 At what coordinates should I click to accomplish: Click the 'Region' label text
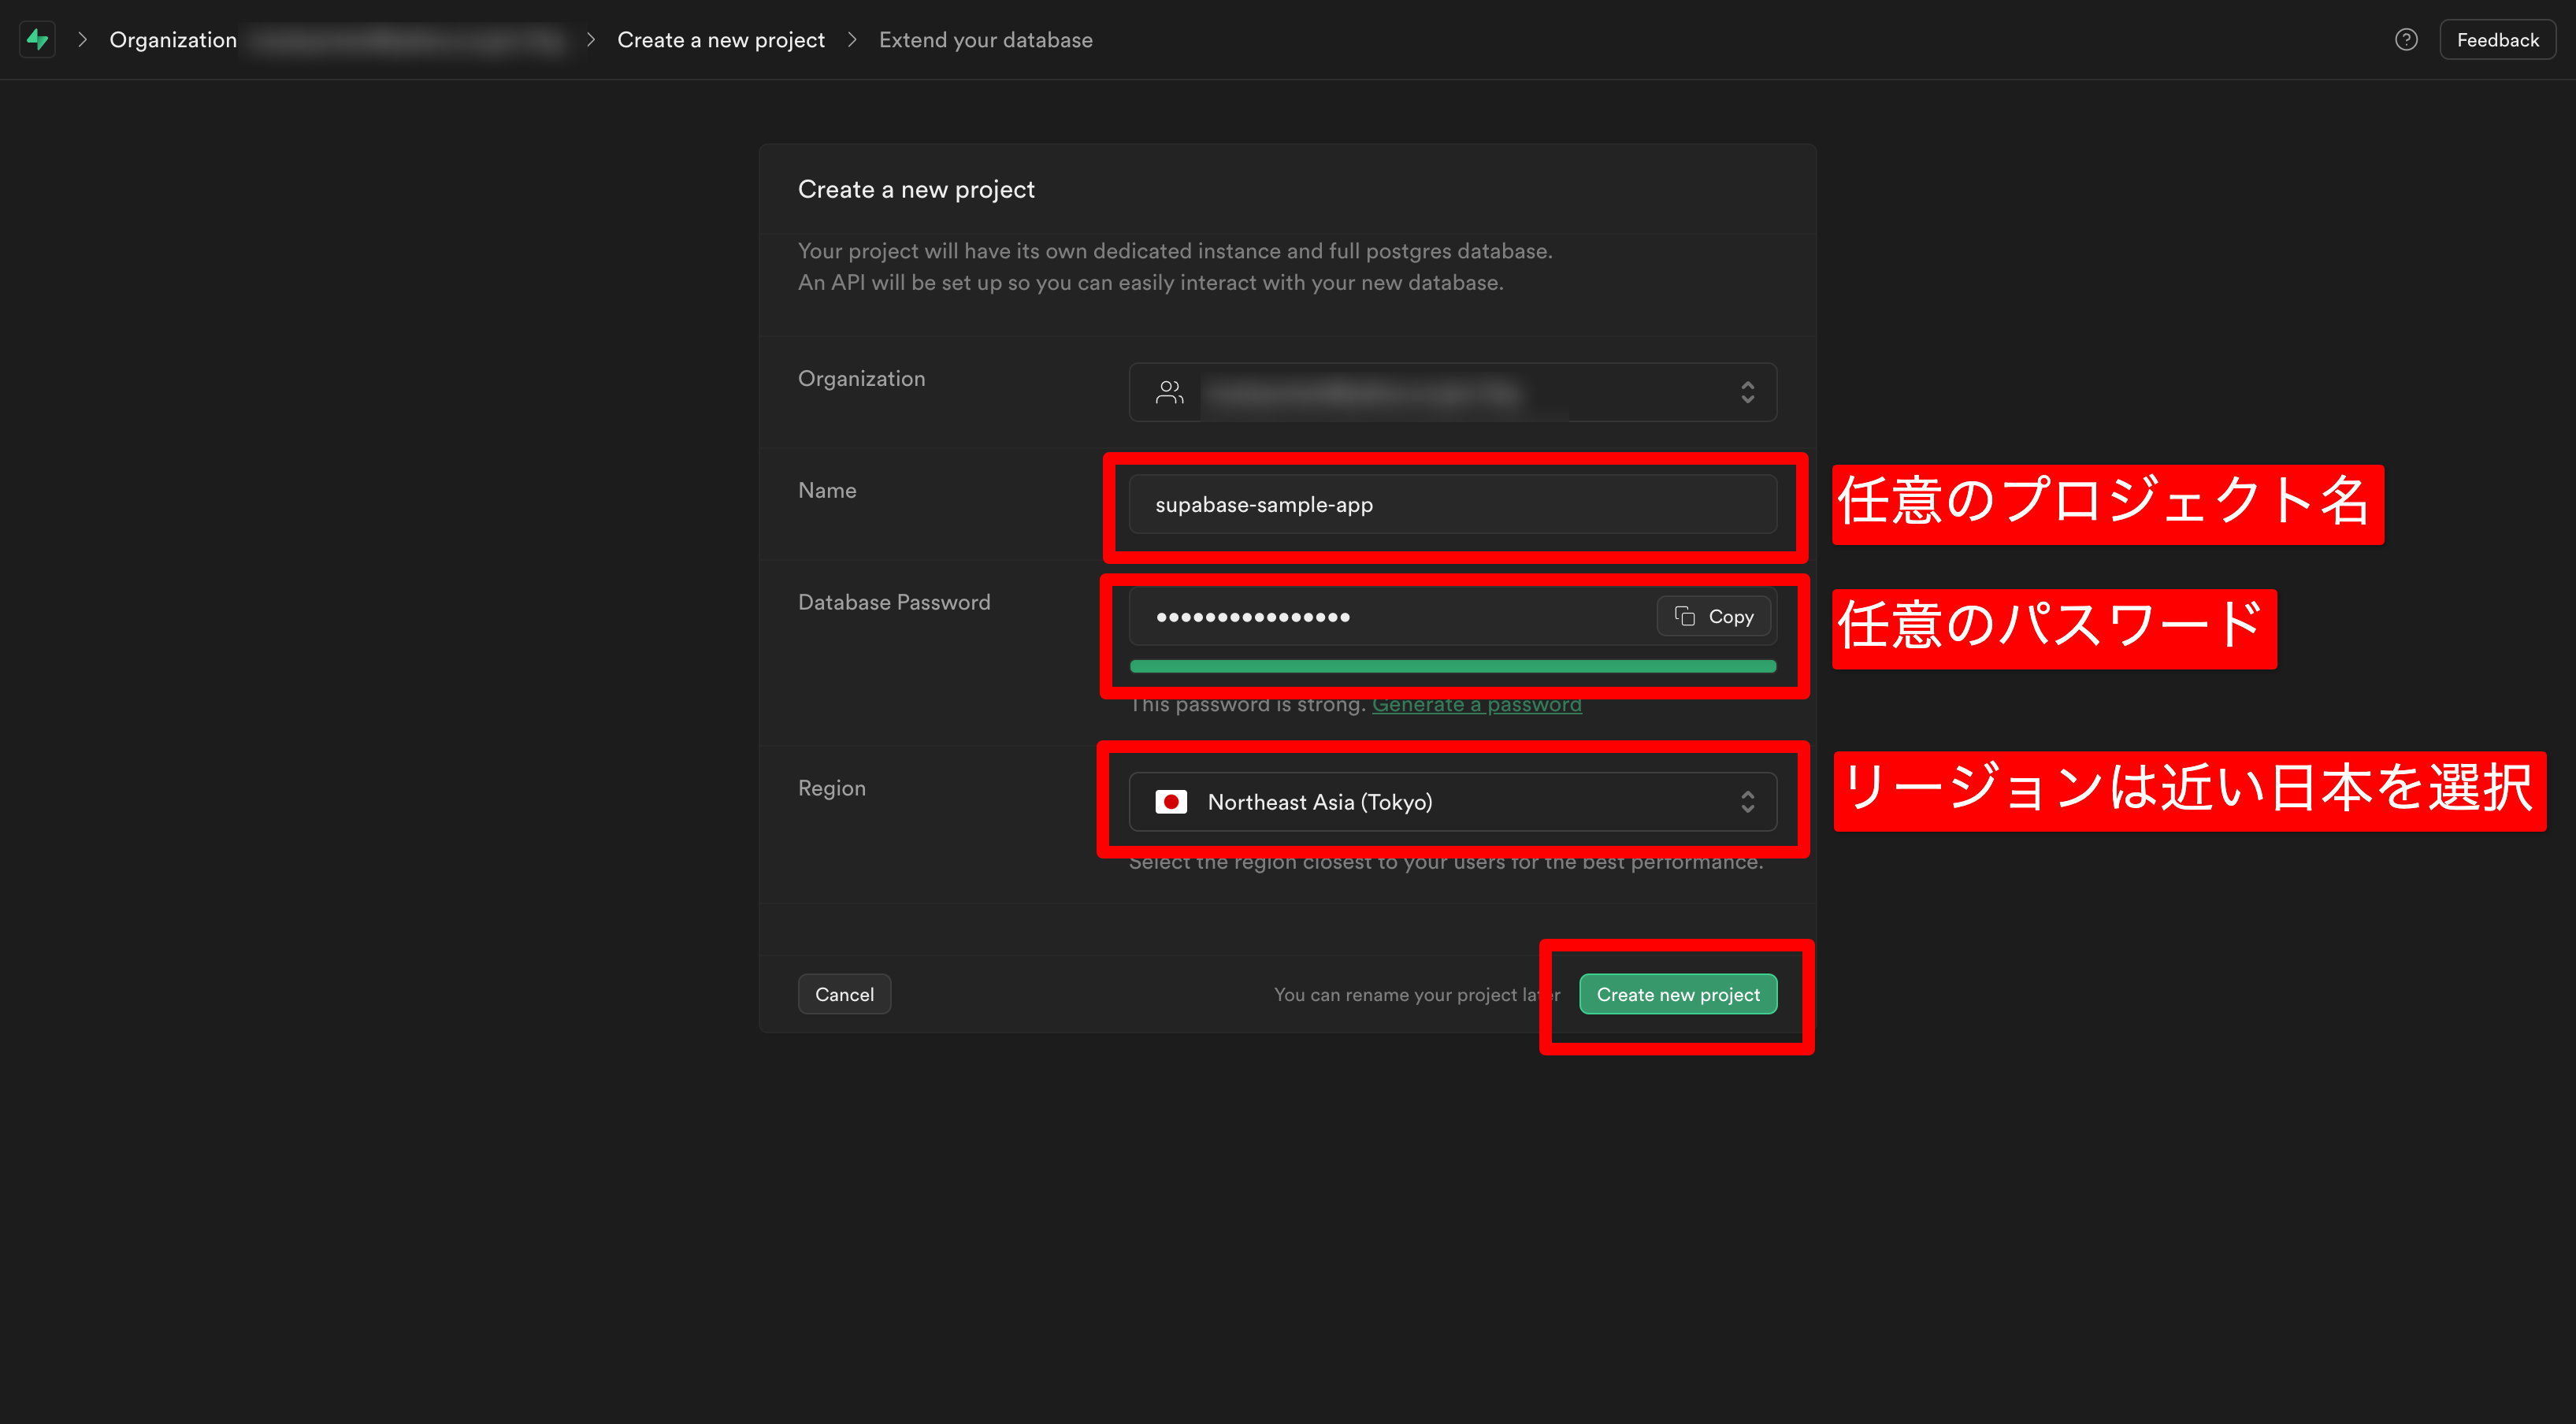click(832, 788)
